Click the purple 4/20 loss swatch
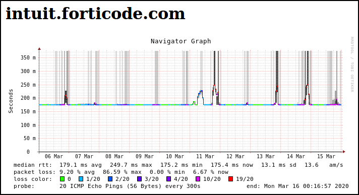Image resolution: width=359 pixels, height=195 pixels. (x=169, y=179)
